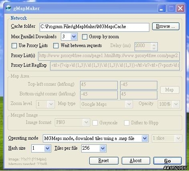Screen dimensions: 189x171
Task: Click the Network group label
Action: [19, 18]
